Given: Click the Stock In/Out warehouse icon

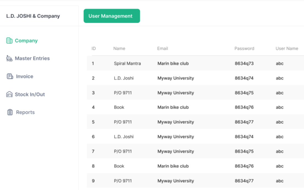Looking at the screenshot, I should tap(9, 94).
